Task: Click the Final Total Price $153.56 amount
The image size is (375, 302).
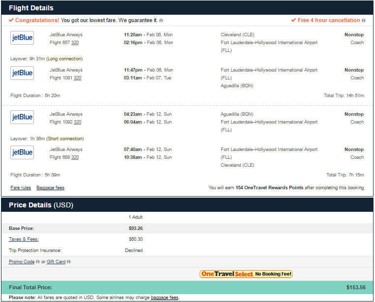Action: coord(356,287)
